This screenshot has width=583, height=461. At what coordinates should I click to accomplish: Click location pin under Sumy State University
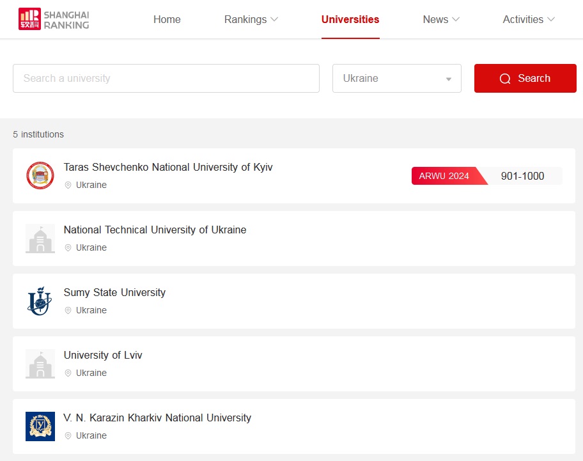pos(68,310)
